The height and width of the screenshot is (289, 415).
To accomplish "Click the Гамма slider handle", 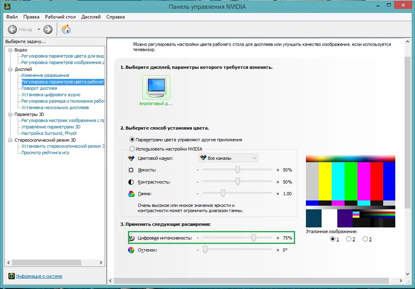I will [223, 194].
